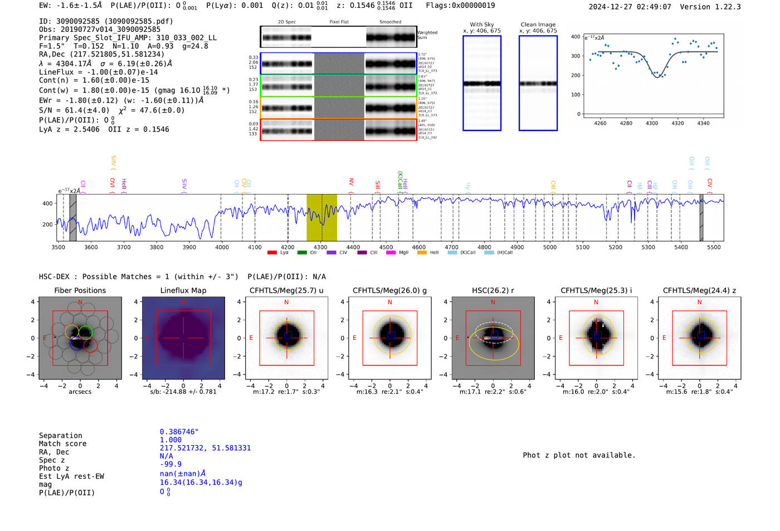
Task: Select the orange HeII legend swatch
Action: coord(422,253)
